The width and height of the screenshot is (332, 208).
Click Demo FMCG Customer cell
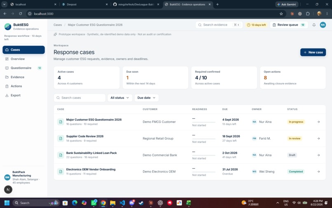pos(159,122)
